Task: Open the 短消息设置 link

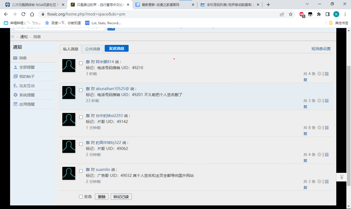Action: (x=322, y=48)
